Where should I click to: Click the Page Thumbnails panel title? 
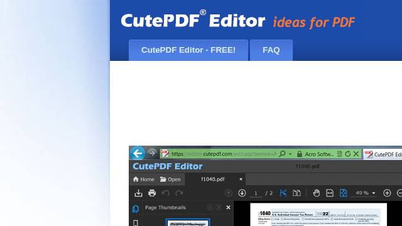click(x=165, y=208)
